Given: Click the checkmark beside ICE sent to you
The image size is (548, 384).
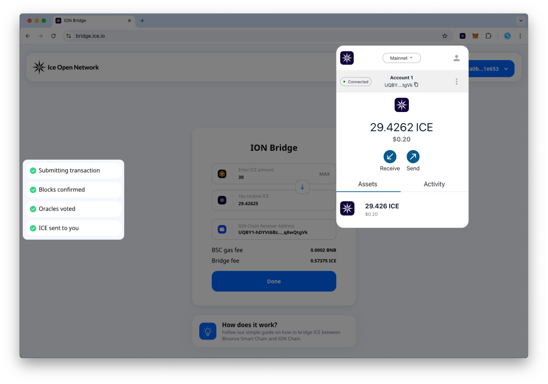Looking at the screenshot, I should (33, 228).
